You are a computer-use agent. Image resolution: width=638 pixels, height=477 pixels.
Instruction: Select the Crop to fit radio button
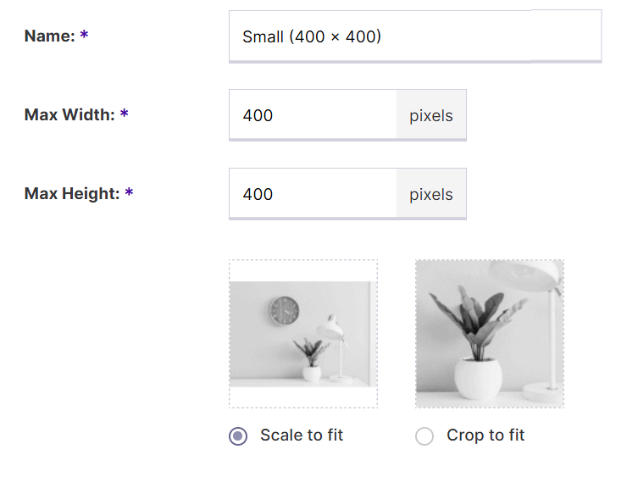tap(424, 435)
